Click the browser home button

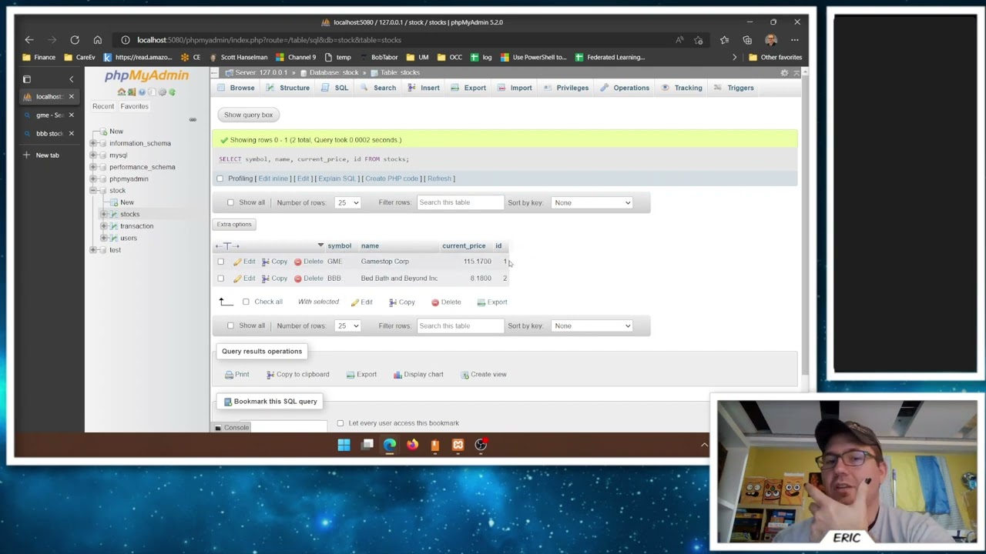[x=97, y=40]
